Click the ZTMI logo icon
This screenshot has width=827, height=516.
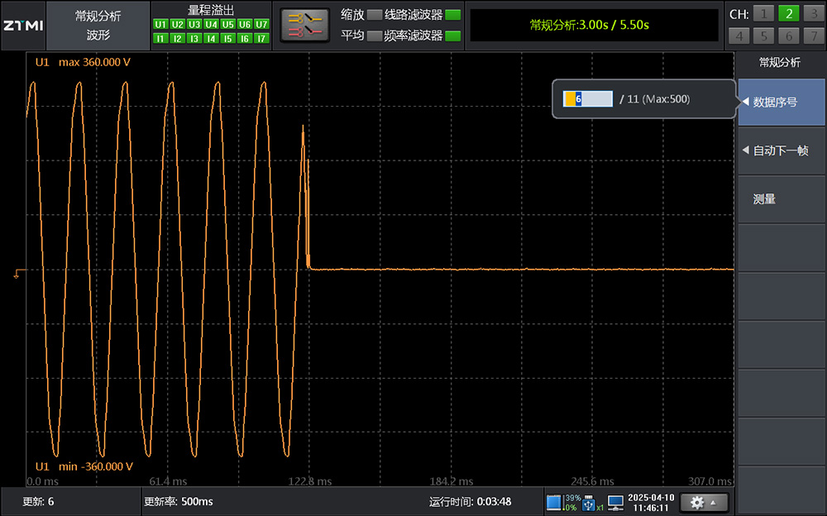click(x=22, y=25)
